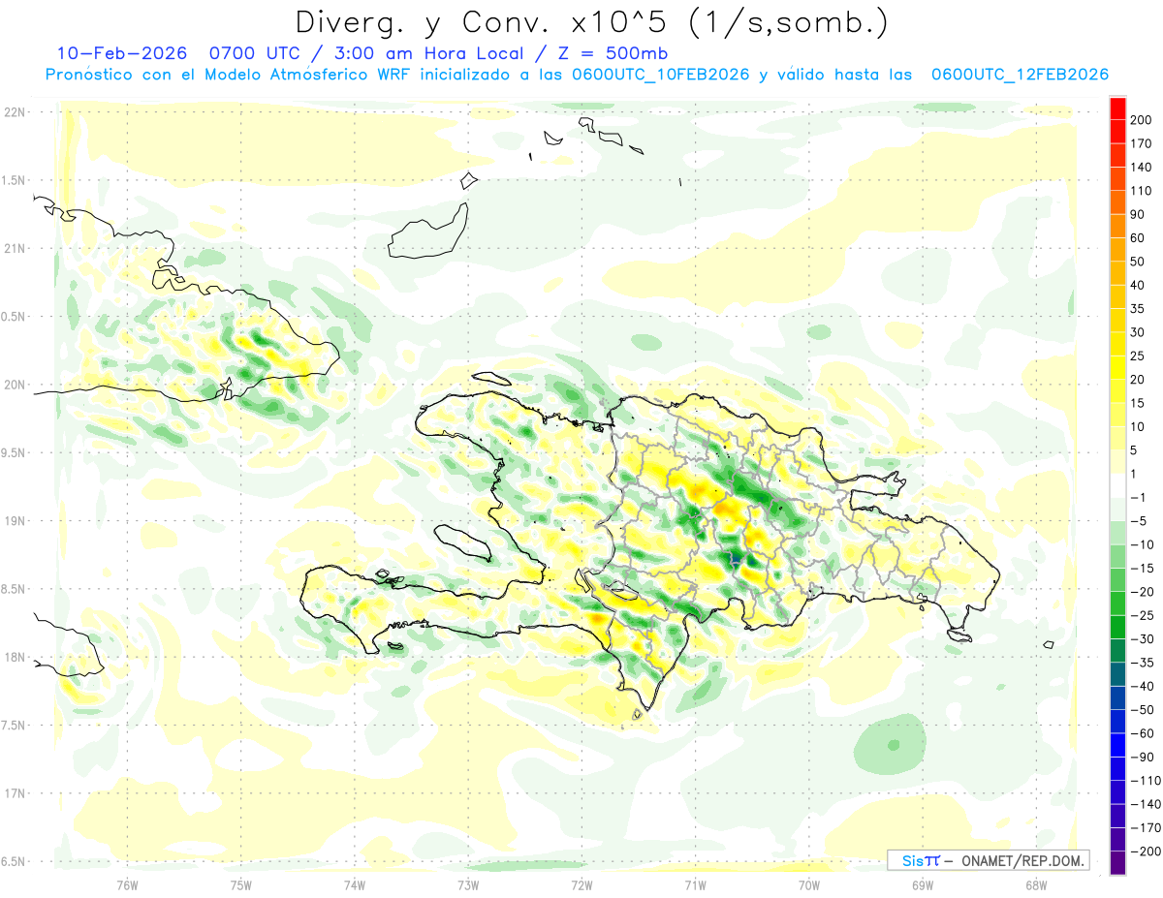The height and width of the screenshot is (898, 1163).
Task: Click the '0600UTC_12FEB2026' valid-until text
Action: pos(1020,75)
